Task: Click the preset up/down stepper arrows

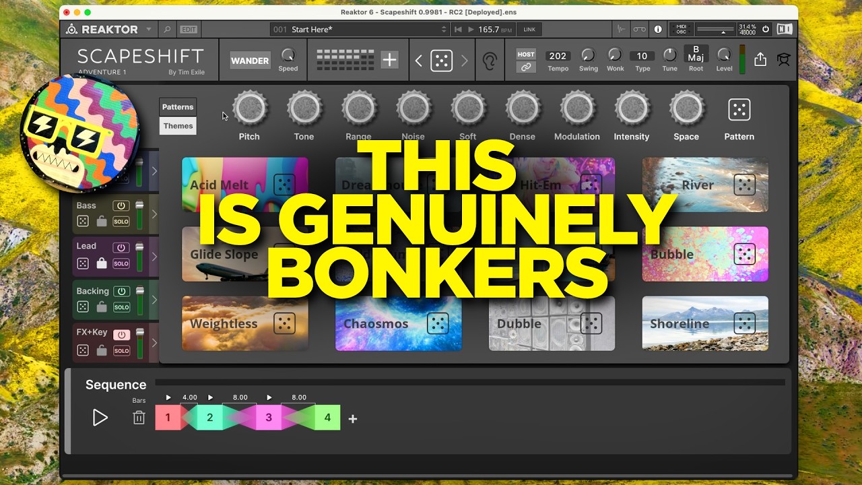Action: [444, 30]
